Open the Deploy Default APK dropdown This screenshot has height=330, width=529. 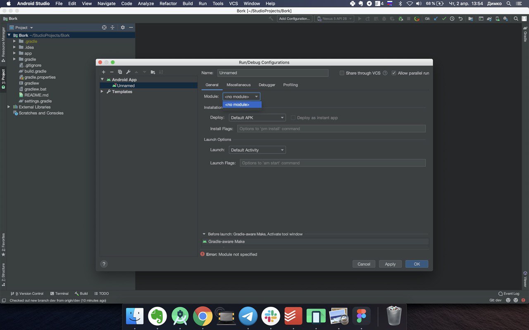(x=257, y=118)
